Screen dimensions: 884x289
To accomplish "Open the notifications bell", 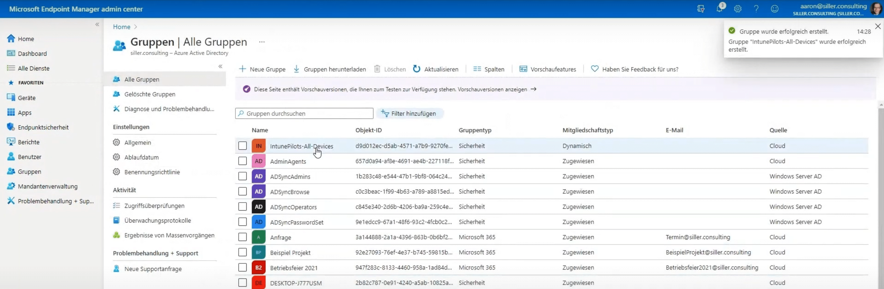I will point(719,9).
